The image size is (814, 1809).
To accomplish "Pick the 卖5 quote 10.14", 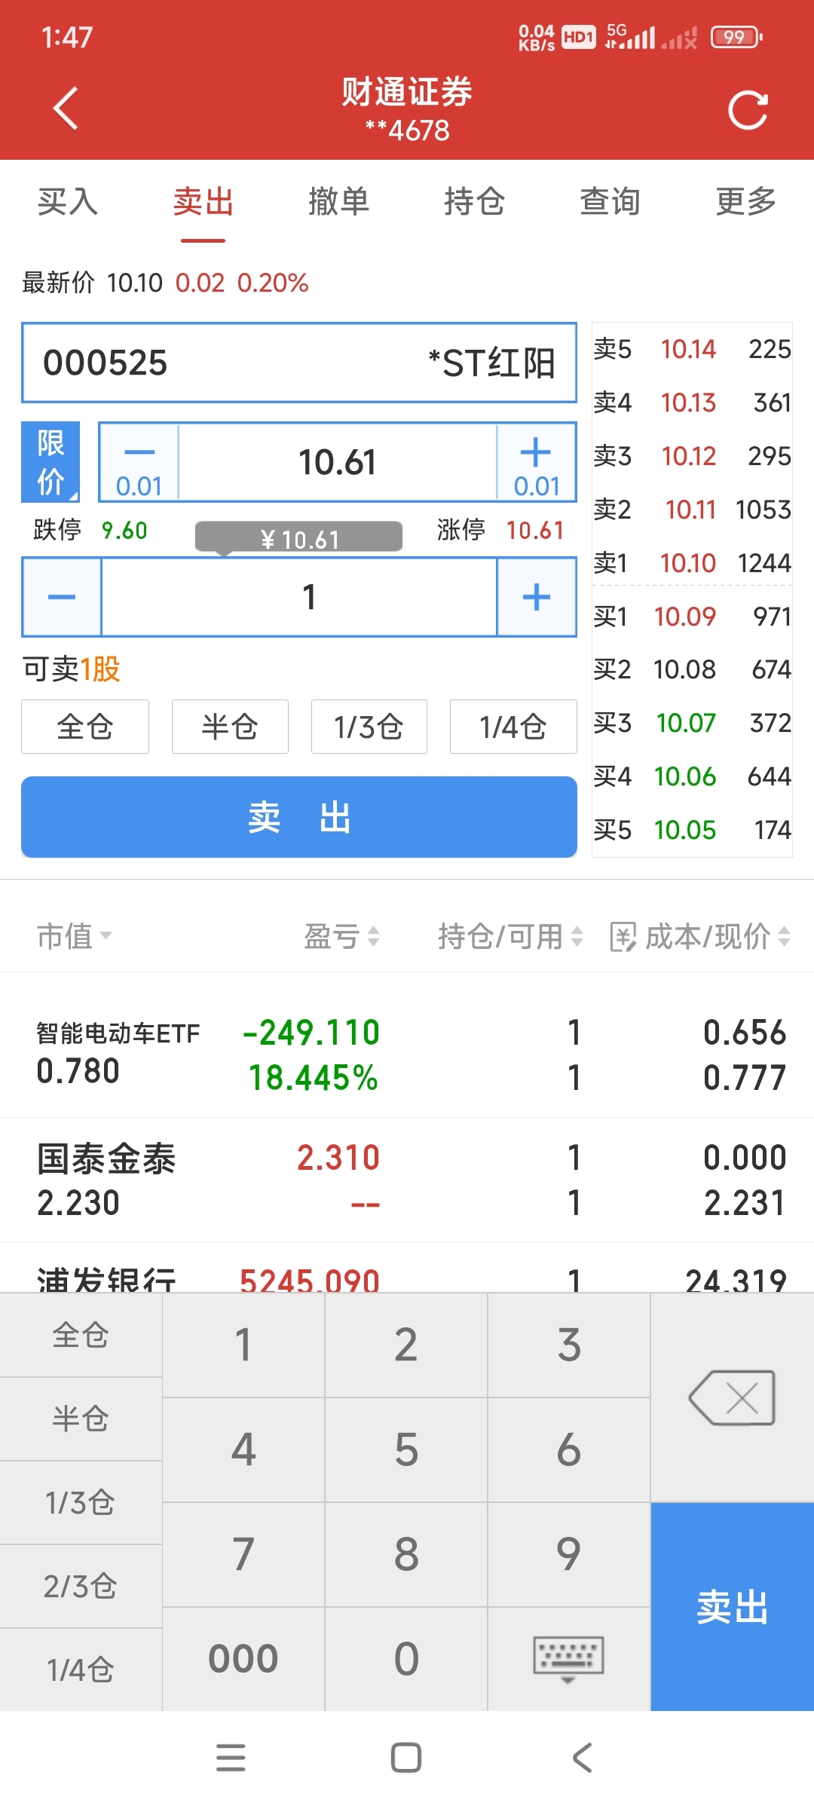I will (x=692, y=349).
